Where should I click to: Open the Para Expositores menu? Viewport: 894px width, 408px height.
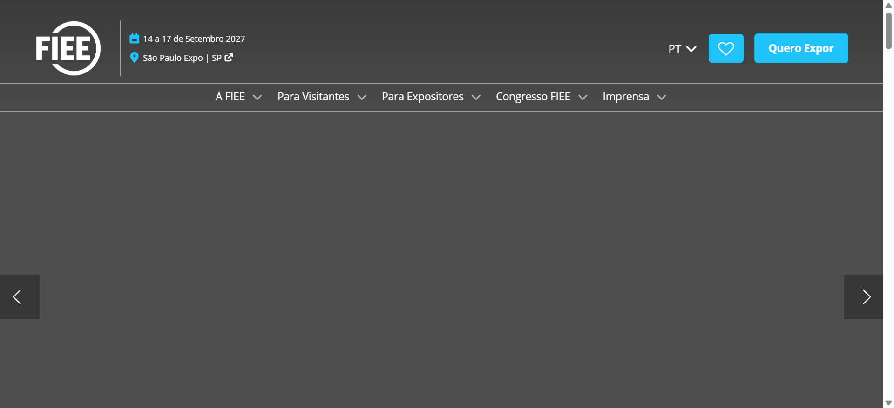[x=423, y=97]
